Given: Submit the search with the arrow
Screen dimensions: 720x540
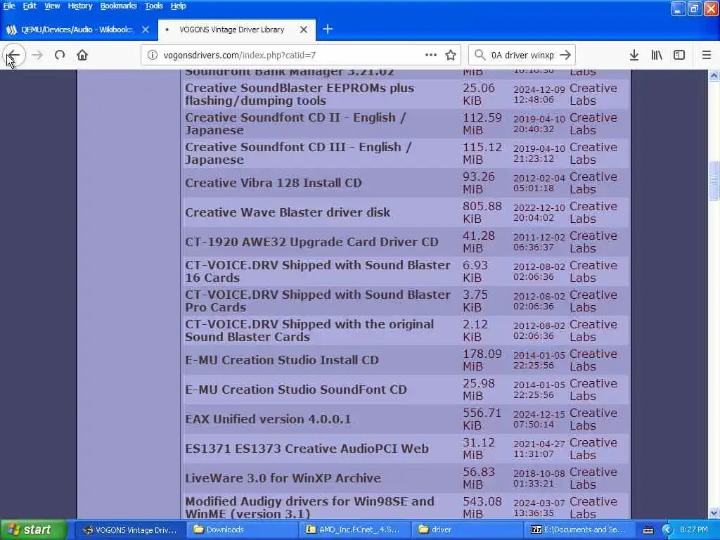Looking at the screenshot, I should tap(565, 55).
